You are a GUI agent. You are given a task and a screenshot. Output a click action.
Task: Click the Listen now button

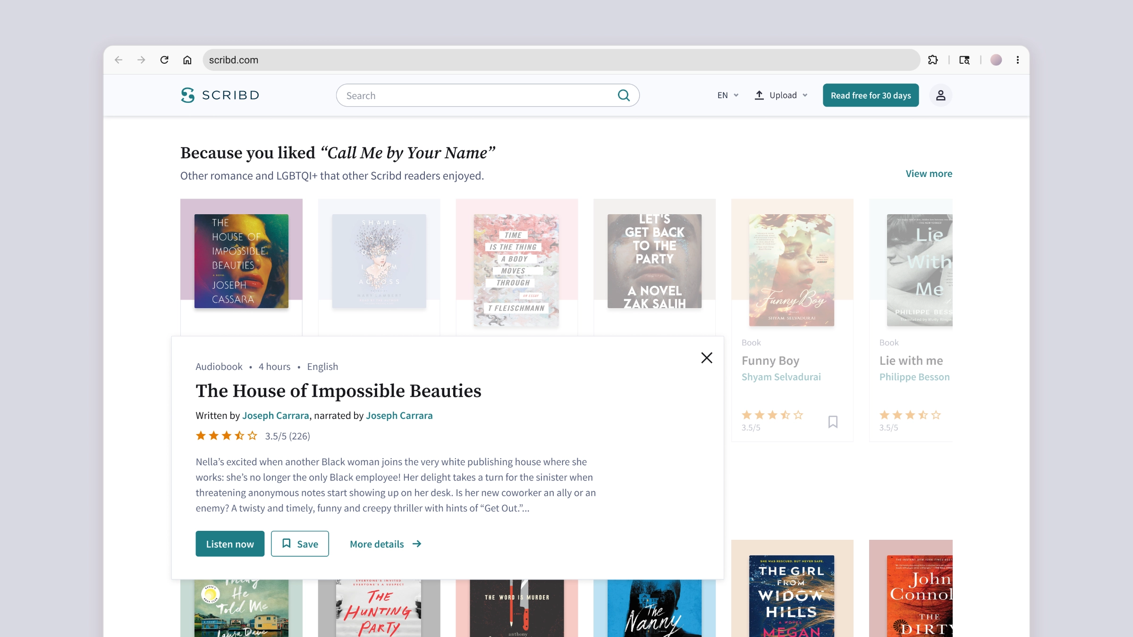point(230,544)
